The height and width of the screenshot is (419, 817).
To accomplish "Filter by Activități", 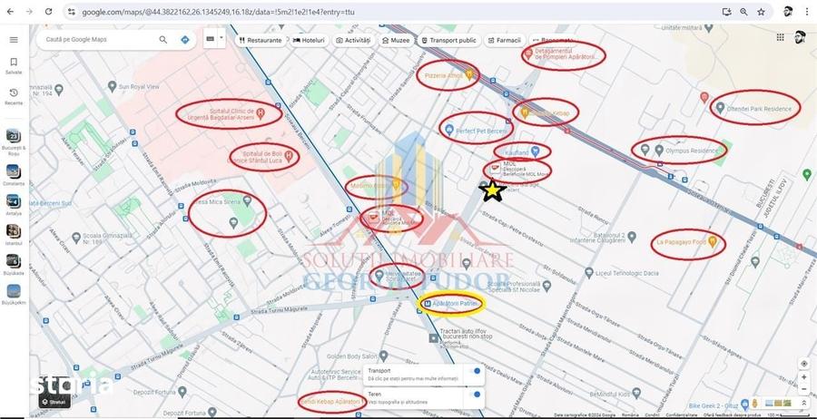I will point(353,40).
